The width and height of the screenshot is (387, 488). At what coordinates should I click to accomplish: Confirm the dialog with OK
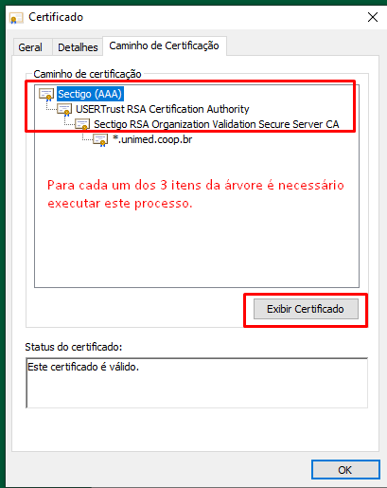pyautogui.click(x=345, y=470)
